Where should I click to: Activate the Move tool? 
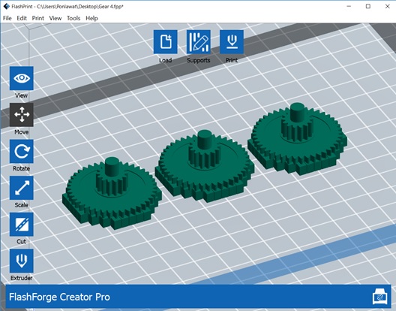[22, 115]
